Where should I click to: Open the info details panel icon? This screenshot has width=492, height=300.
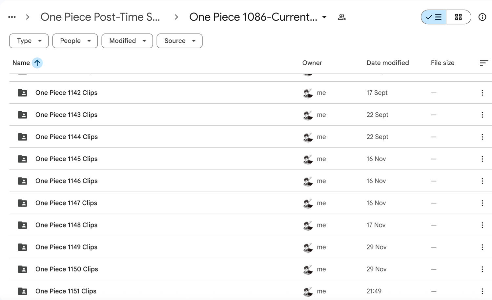pyautogui.click(x=482, y=17)
